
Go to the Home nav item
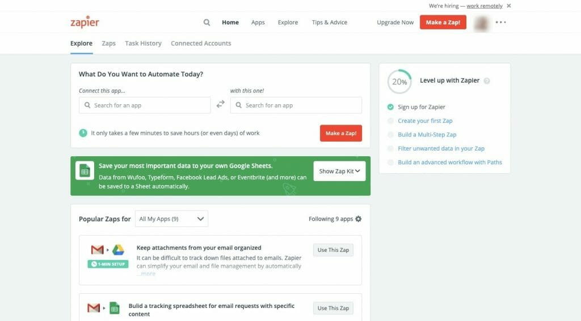pos(230,23)
